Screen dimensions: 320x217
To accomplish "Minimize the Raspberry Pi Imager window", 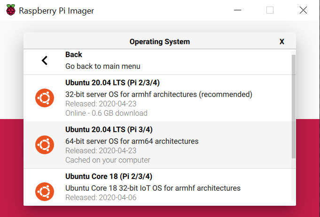I will click(237, 10).
